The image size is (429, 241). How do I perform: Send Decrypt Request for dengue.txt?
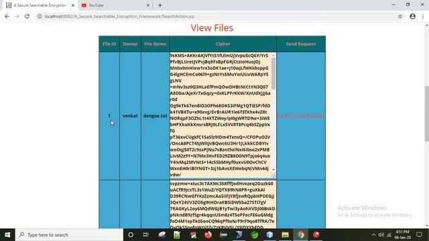click(301, 116)
